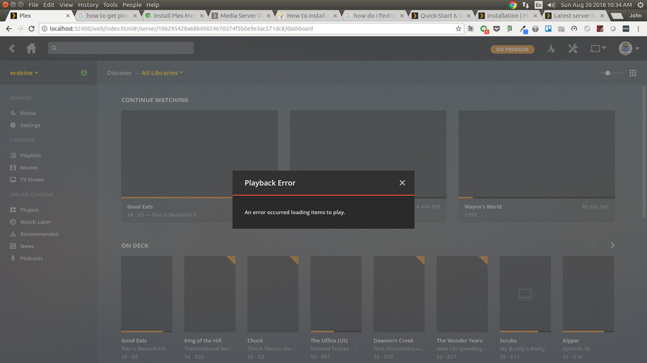Viewport: 647px width, 363px height.
Task: Switch to the 'how to get plex' tab
Action: [107, 16]
